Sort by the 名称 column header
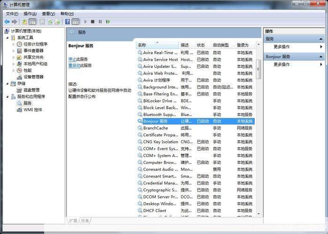 pos(158,45)
